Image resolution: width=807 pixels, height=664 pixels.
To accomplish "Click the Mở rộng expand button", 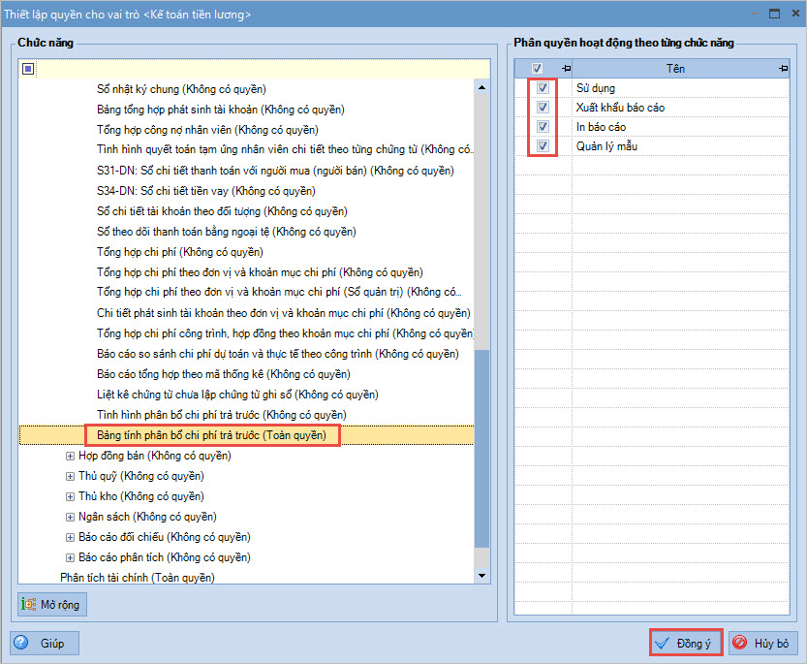I will [52, 604].
